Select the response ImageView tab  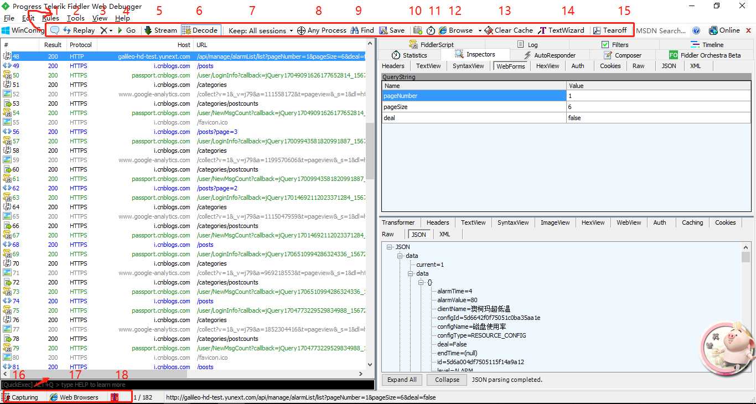555,222
